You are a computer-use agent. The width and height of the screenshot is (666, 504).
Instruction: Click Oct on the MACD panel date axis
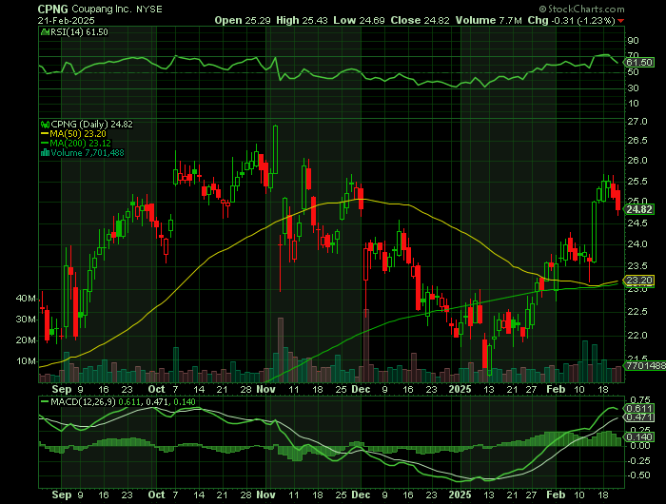[x=157, y=495]
